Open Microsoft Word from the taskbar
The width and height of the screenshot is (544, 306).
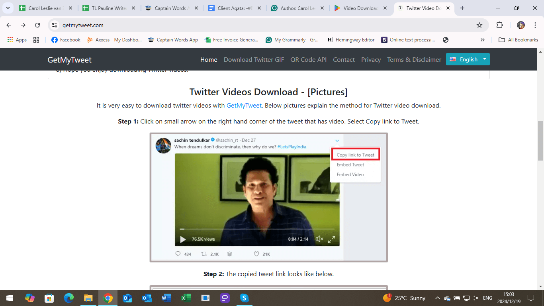coord(166,298)
